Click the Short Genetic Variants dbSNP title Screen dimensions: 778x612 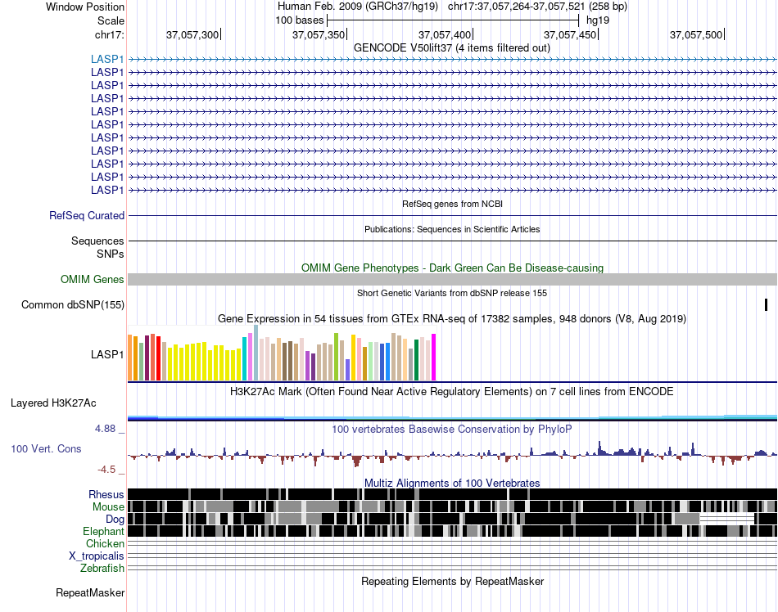click(452, 293)
